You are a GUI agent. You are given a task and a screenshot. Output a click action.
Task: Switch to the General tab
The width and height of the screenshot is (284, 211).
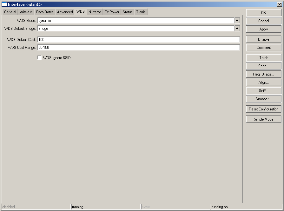pos(10,12)
